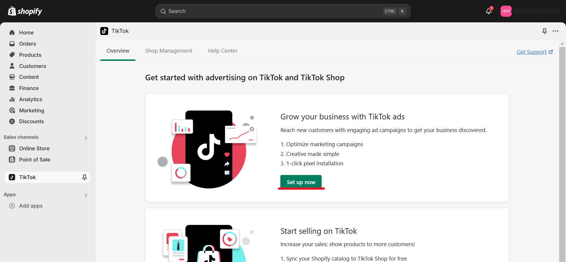Open Online Store sales channel
566x262 pixels.
(34, 148)
